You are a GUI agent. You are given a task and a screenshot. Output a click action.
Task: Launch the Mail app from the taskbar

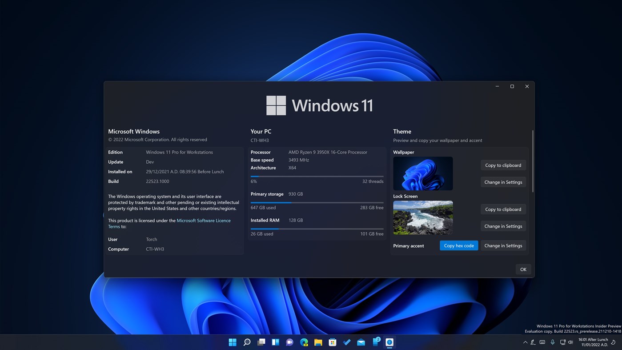pos(361,342)
